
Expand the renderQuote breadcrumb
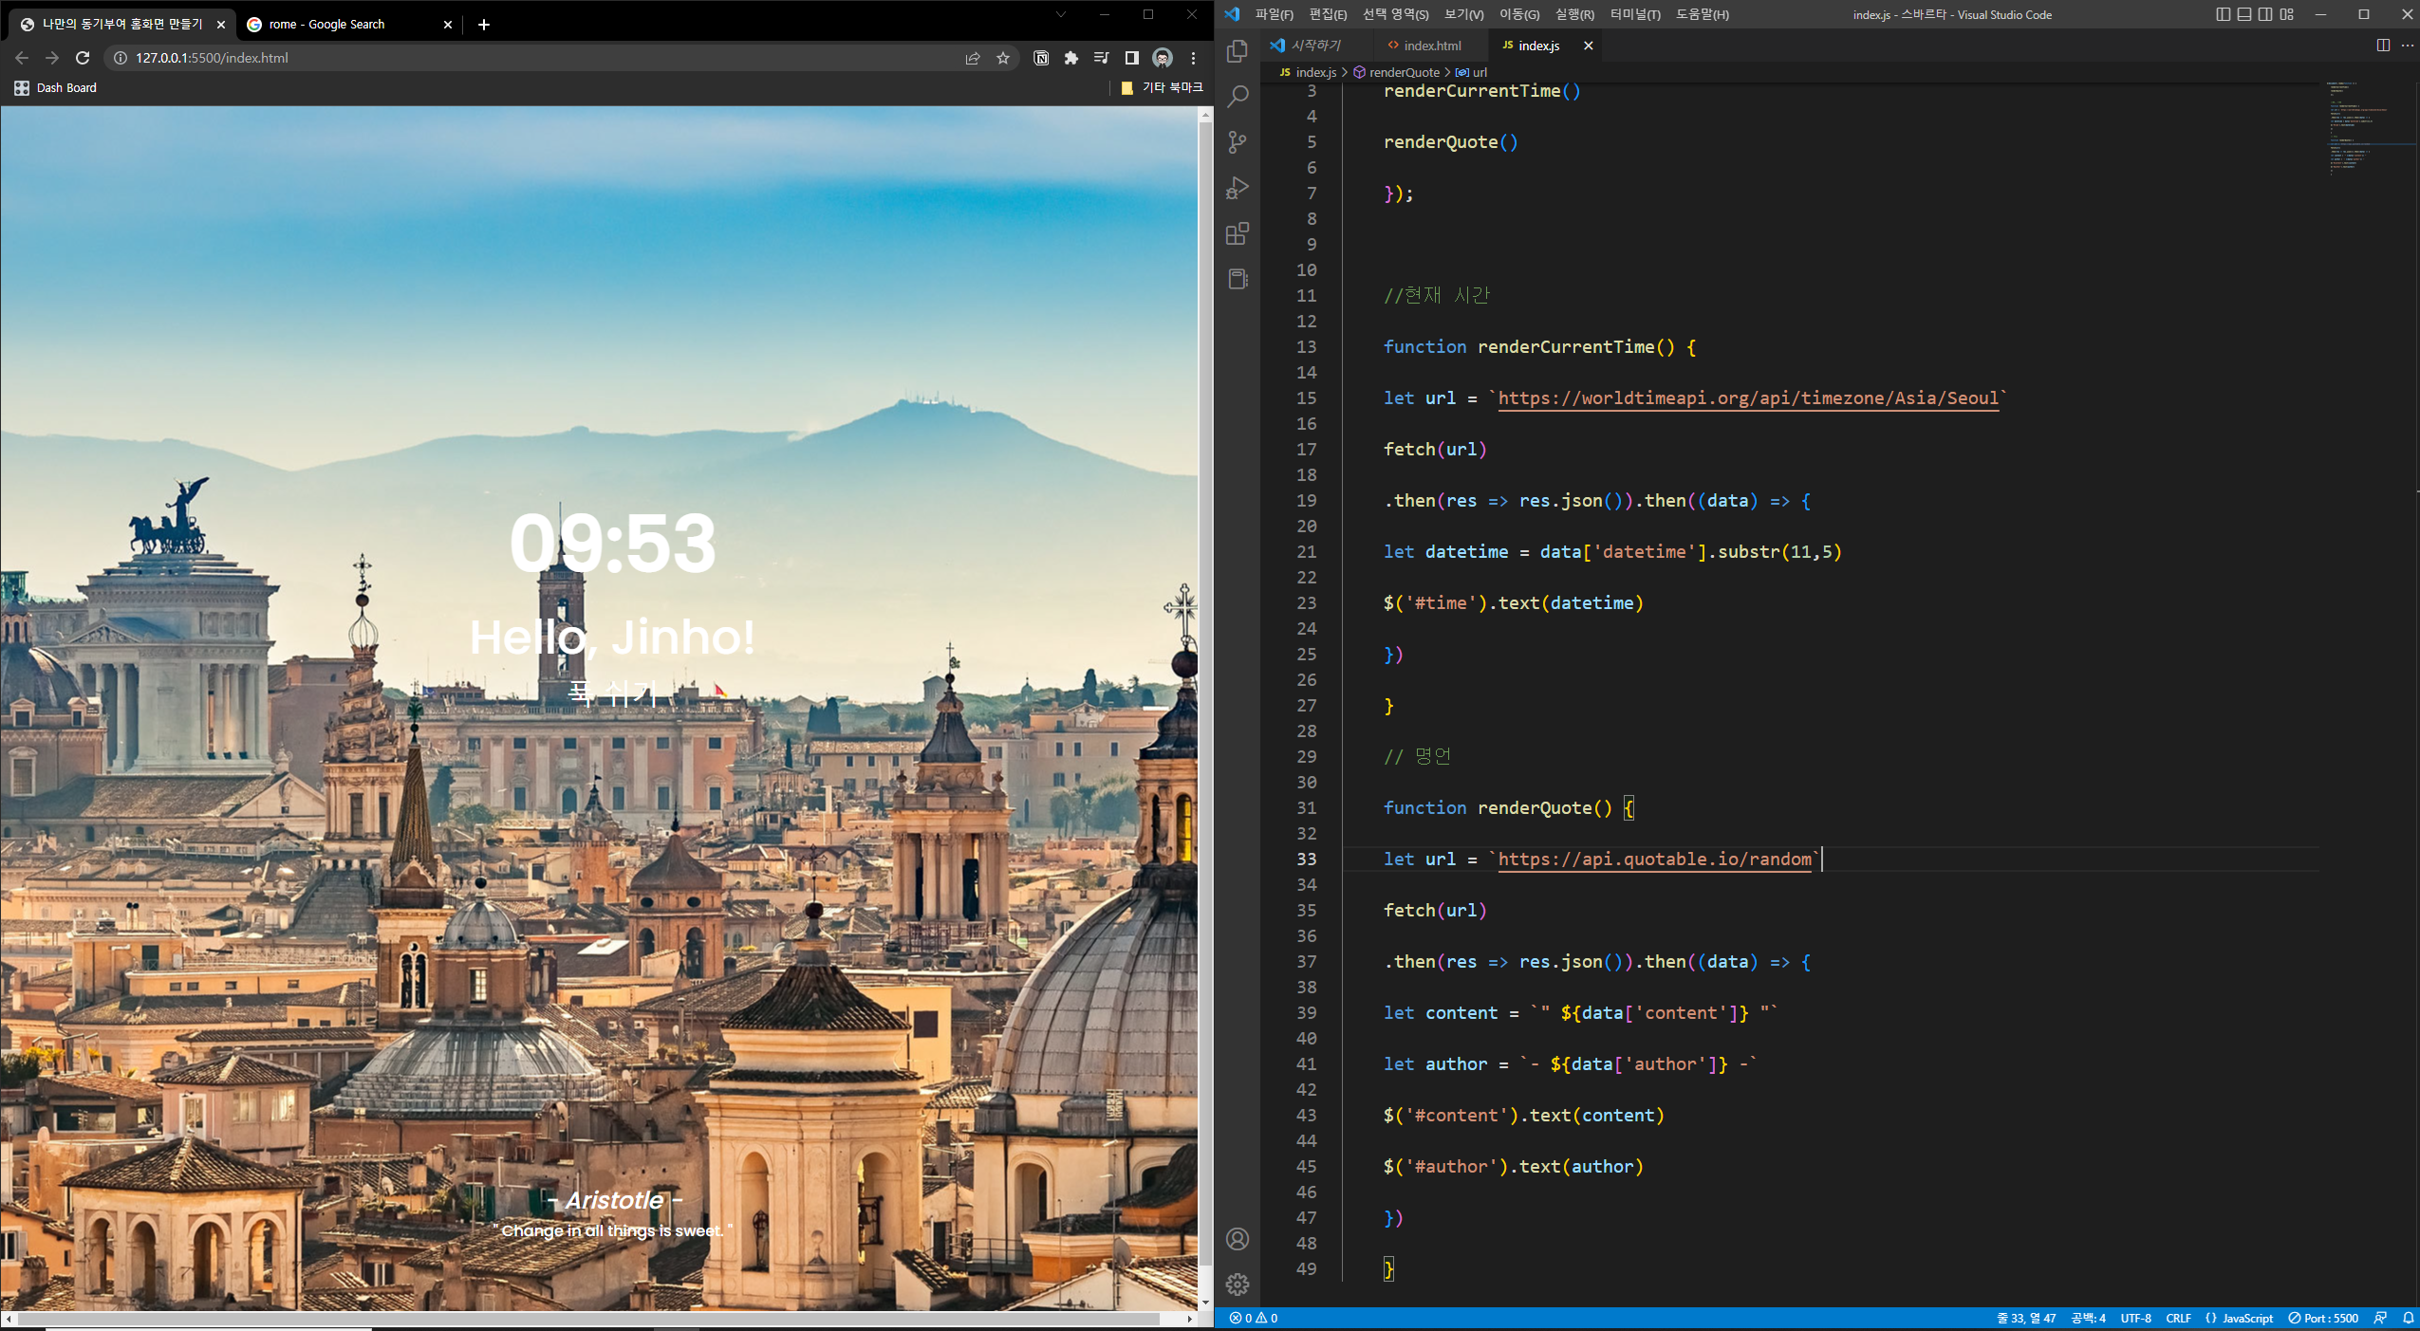point(1404,73)
